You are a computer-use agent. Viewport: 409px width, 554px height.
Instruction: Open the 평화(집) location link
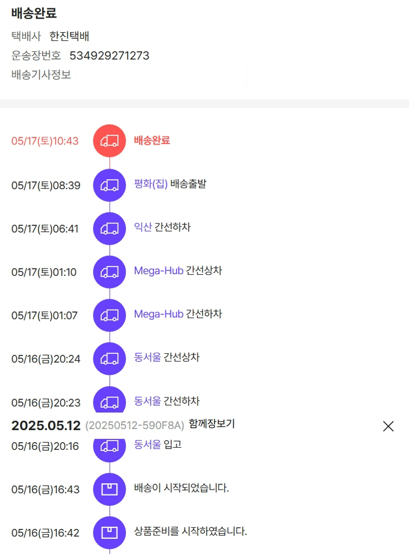pos(151,184)
